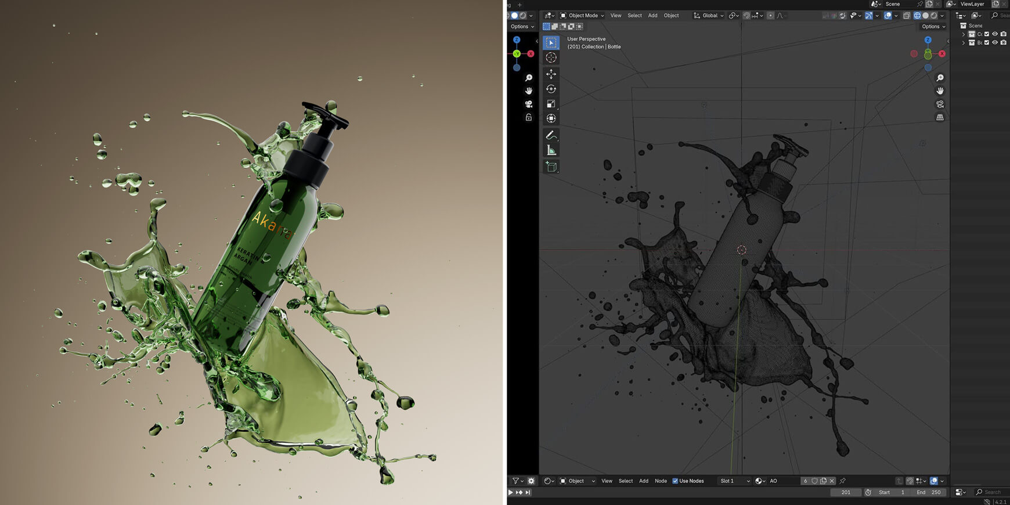
Task: Open the viewport View menu
Action: [x=616, y=16]
